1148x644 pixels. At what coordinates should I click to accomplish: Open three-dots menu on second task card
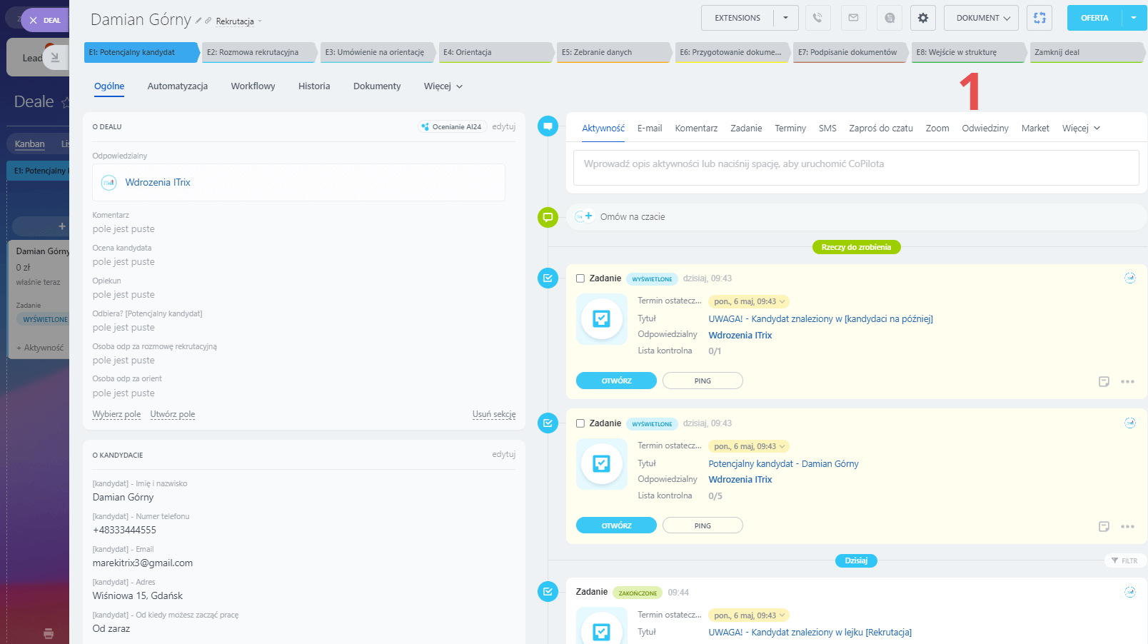[x=1127, y=526]
